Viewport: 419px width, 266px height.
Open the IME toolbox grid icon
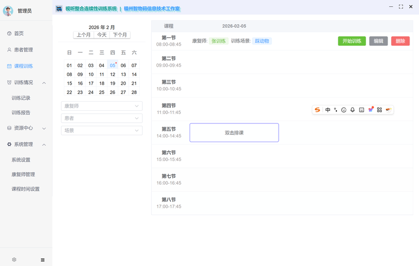379,110
